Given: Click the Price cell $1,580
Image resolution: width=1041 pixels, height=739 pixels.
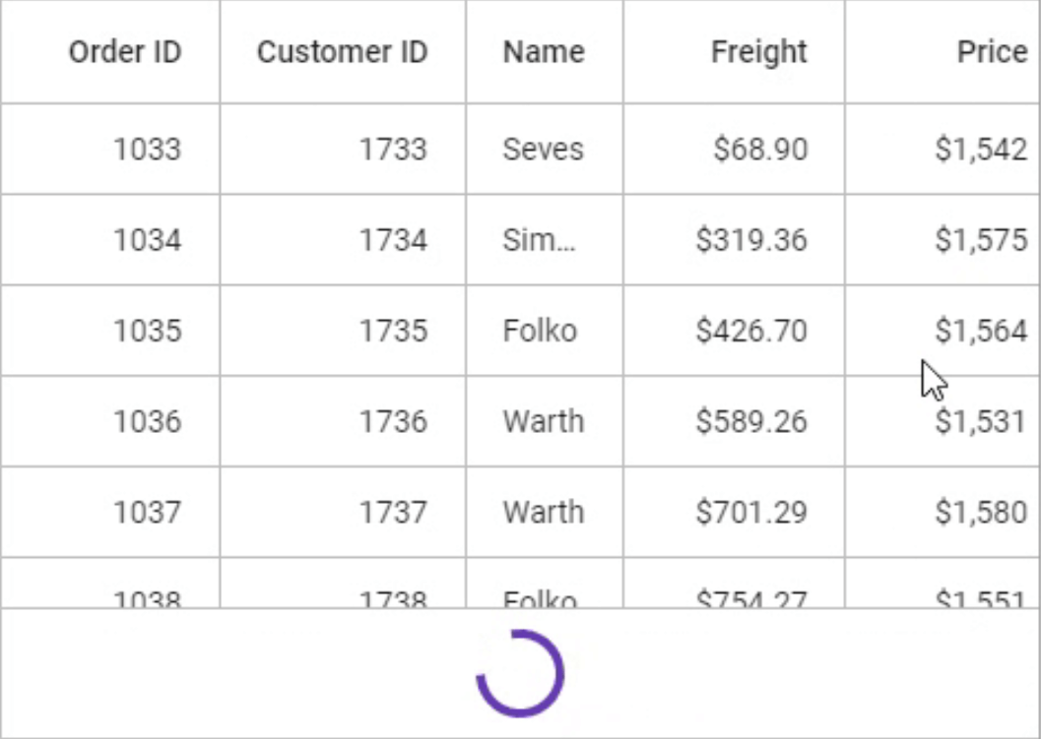Looking at the screenshot, I should (981, 512).
